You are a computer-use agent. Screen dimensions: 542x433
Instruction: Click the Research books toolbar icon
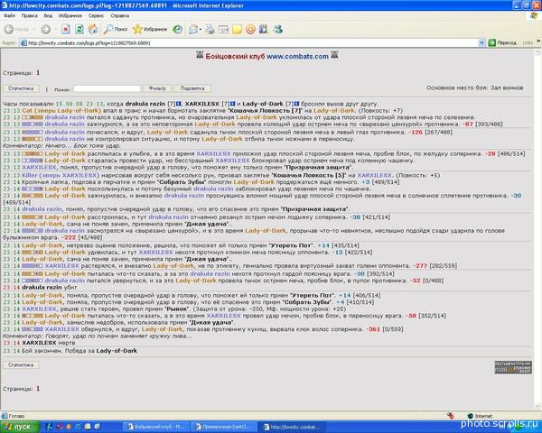click(264, 30)
